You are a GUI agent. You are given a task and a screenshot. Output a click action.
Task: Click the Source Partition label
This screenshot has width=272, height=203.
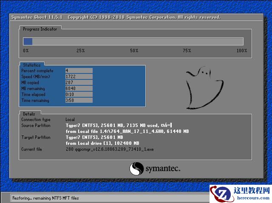pos(36,126)
